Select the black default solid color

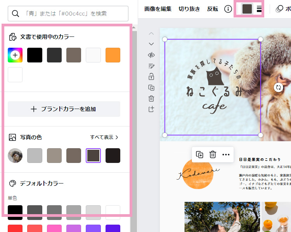click(15, 213)
